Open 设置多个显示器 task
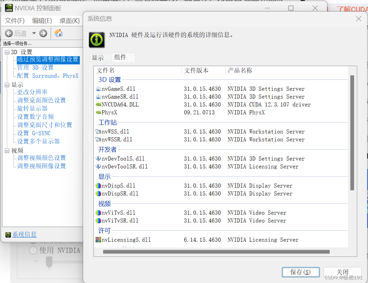 click(x=38, y=141)
